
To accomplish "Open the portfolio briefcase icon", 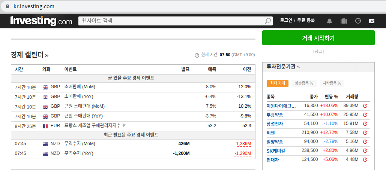I will 344,21.
